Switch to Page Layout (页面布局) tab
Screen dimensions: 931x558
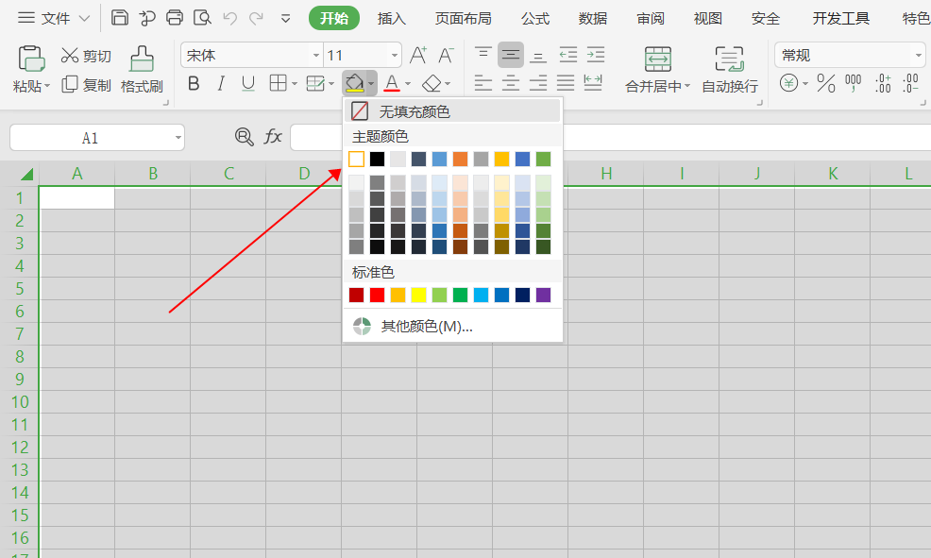pyautogui.click(x=463, y=18)
